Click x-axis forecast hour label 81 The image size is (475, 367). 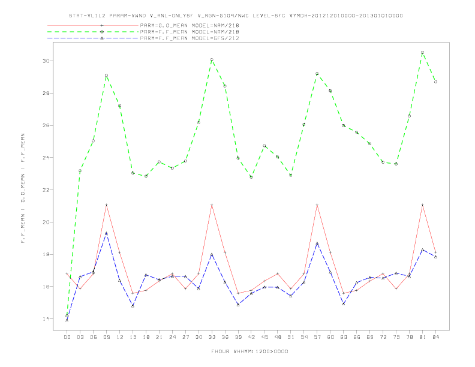click(423, 337)
